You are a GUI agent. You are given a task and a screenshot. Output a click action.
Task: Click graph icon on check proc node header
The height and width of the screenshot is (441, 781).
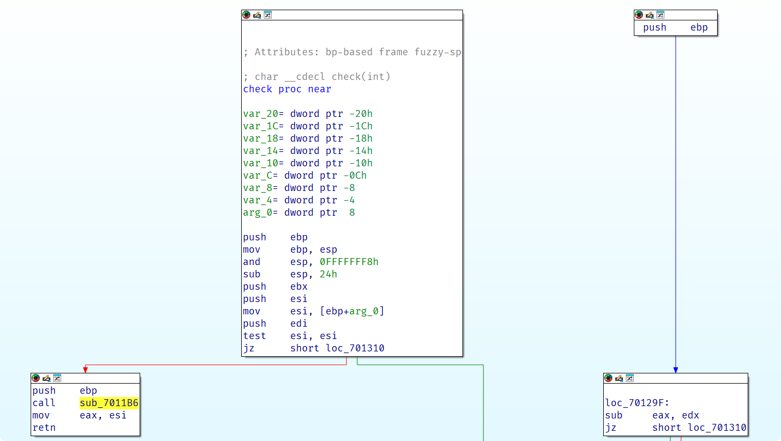pos(267,15)
